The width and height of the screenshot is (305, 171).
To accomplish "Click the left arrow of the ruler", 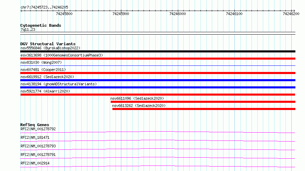I will click(22, 11).
